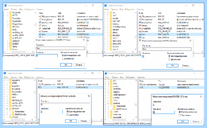The image size is (207, 128).
Task: Click the Registry Editor app icon in top-right window
Action: click(106, 6)
